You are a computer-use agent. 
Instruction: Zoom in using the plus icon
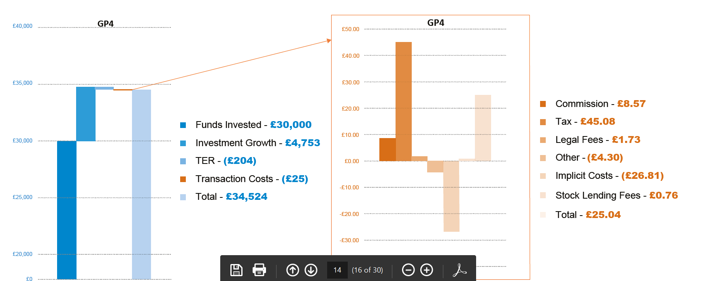427,270
